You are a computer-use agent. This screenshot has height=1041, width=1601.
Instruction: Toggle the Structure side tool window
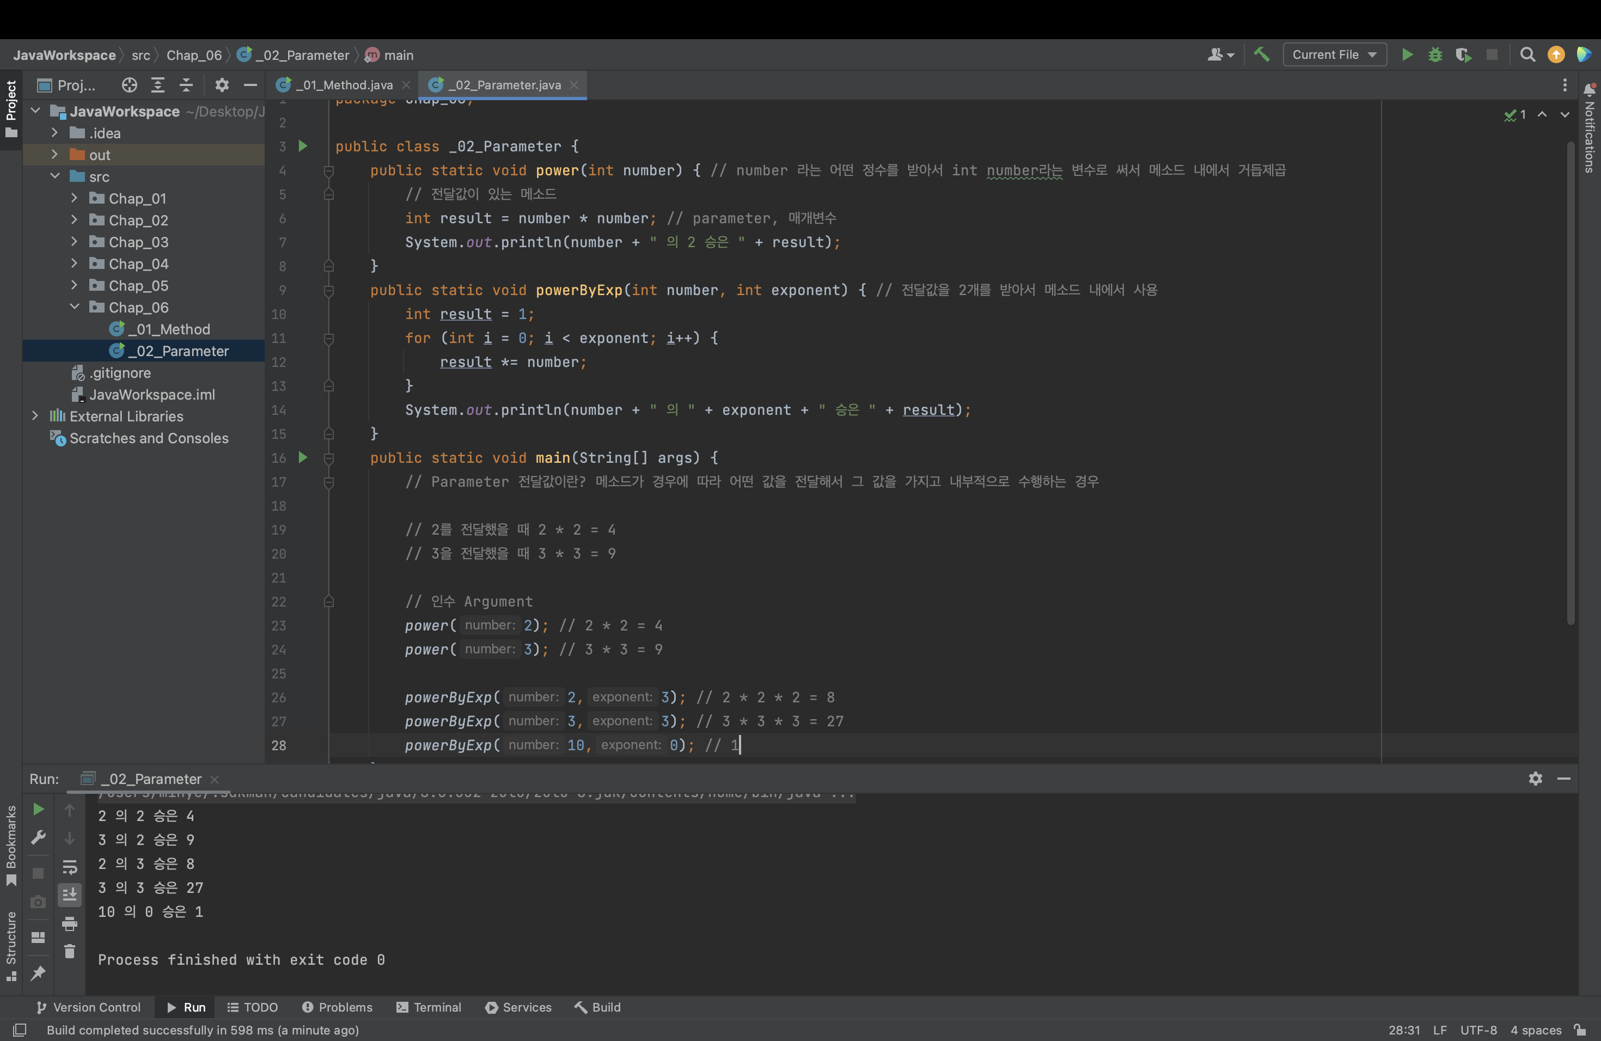pos(11,946)
